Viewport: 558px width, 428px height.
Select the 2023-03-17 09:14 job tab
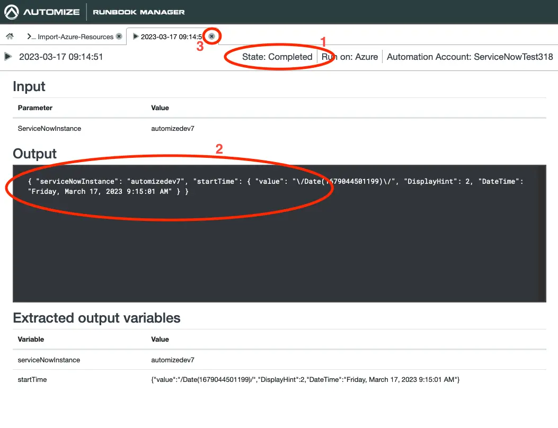[x=171, y=37]
